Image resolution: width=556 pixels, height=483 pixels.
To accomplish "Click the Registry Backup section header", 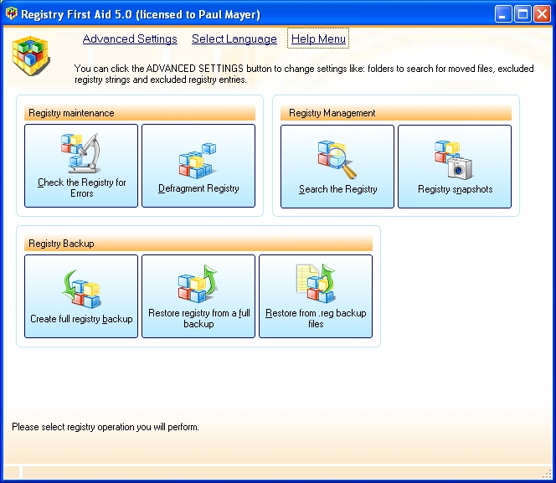I will 198,244.
